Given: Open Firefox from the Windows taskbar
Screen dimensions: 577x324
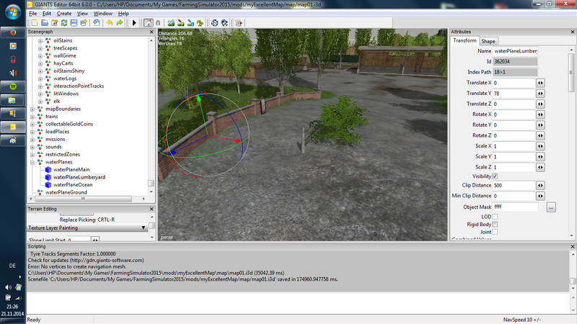Looking at the screenshot, I should point(13,32).
